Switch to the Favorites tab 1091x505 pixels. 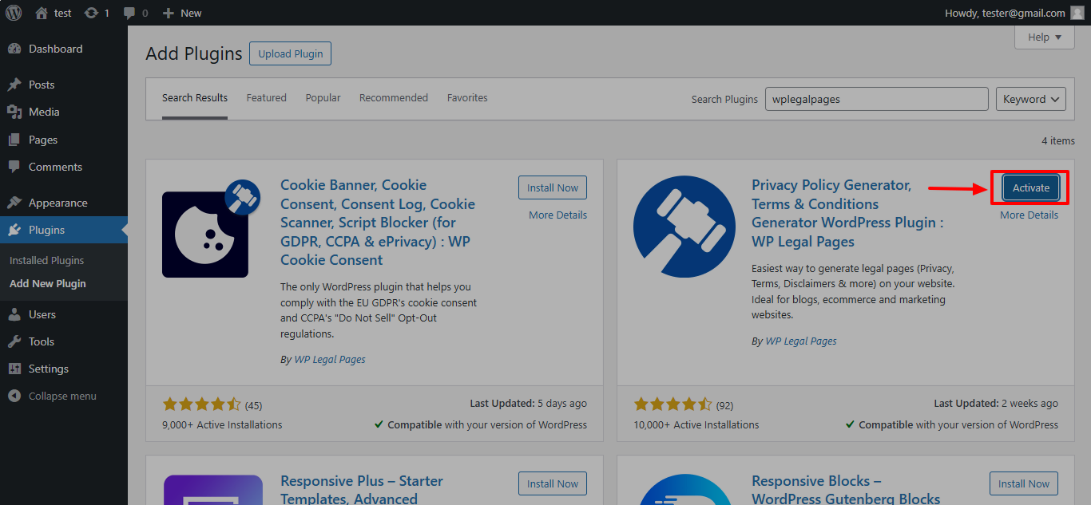coord(467,97)
